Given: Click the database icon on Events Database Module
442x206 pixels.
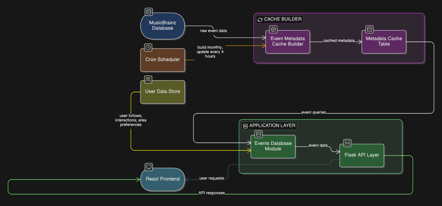Looking at the screenshot, I should (259, 134).
